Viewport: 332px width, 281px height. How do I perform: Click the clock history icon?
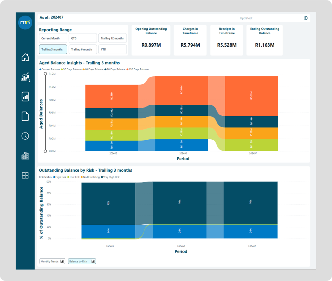(x=25, y=136)
